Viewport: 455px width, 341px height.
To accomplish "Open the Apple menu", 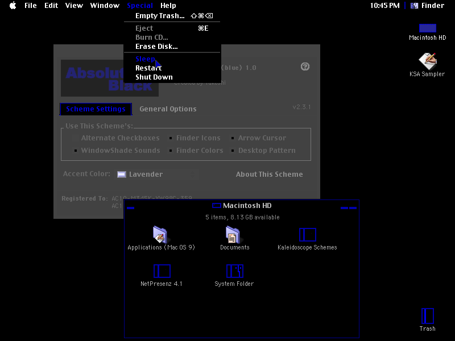I will coord(13,6).
